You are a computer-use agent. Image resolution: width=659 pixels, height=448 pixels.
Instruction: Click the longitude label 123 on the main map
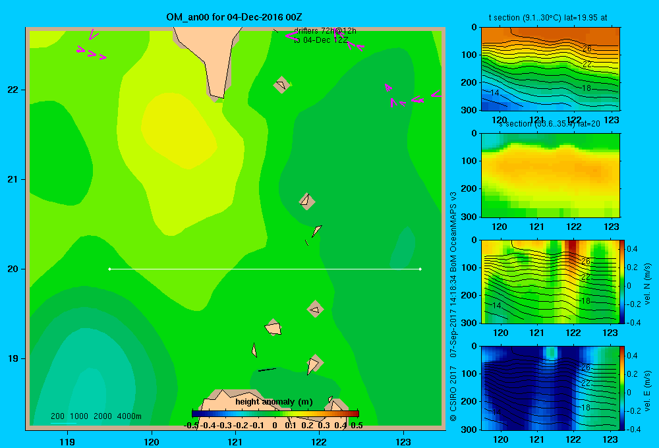[x=403, y=441]
